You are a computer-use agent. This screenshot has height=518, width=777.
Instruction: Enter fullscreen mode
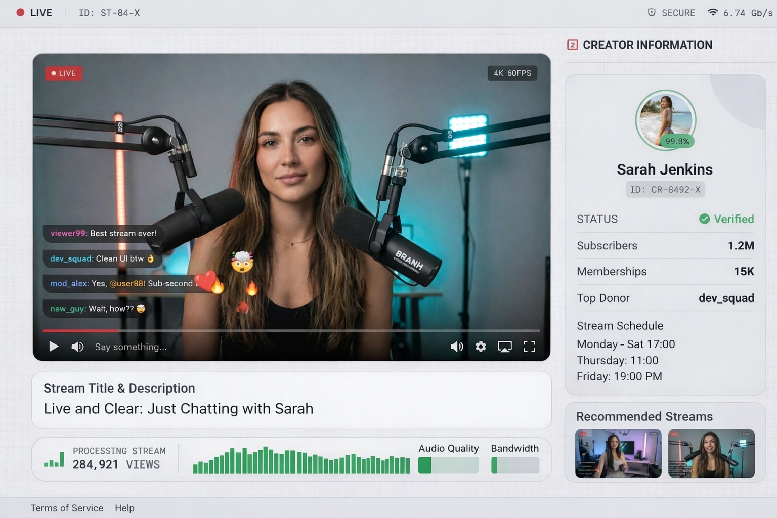click(x=529, y=347)
